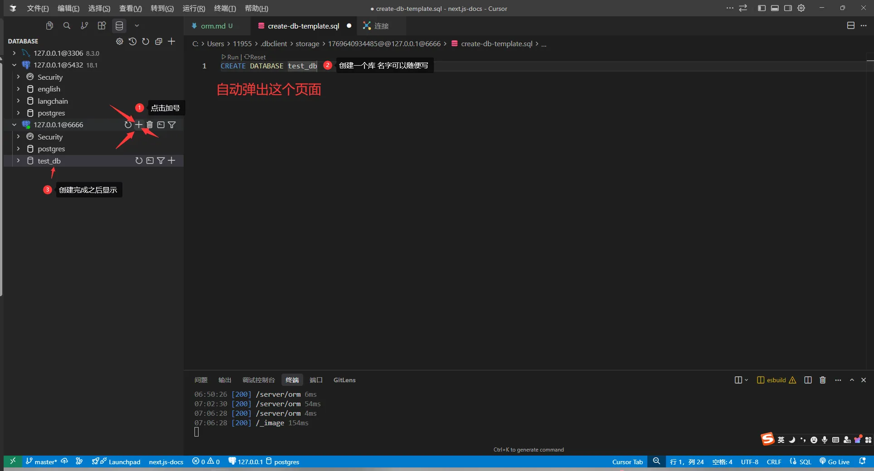Expand the test_db tree node
The height and width of the screenshot is (471, 874).
point(18,161)
